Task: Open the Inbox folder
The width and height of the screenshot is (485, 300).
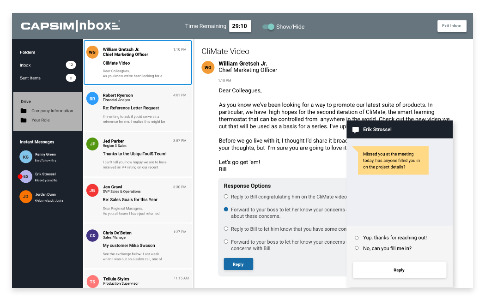Action: pyautogui.click(x=25, y=65)
